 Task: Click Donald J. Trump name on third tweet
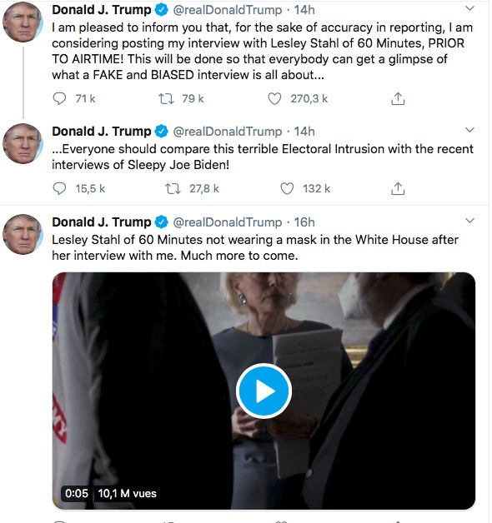click(x=102, y=222)
